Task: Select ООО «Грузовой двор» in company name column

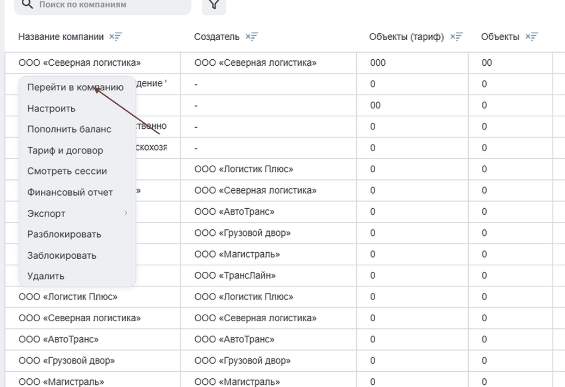Action: 67,361
